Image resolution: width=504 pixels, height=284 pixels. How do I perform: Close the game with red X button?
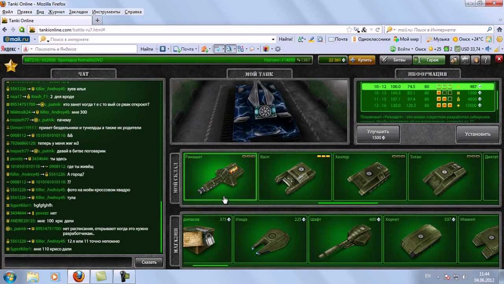pos(499,59)
